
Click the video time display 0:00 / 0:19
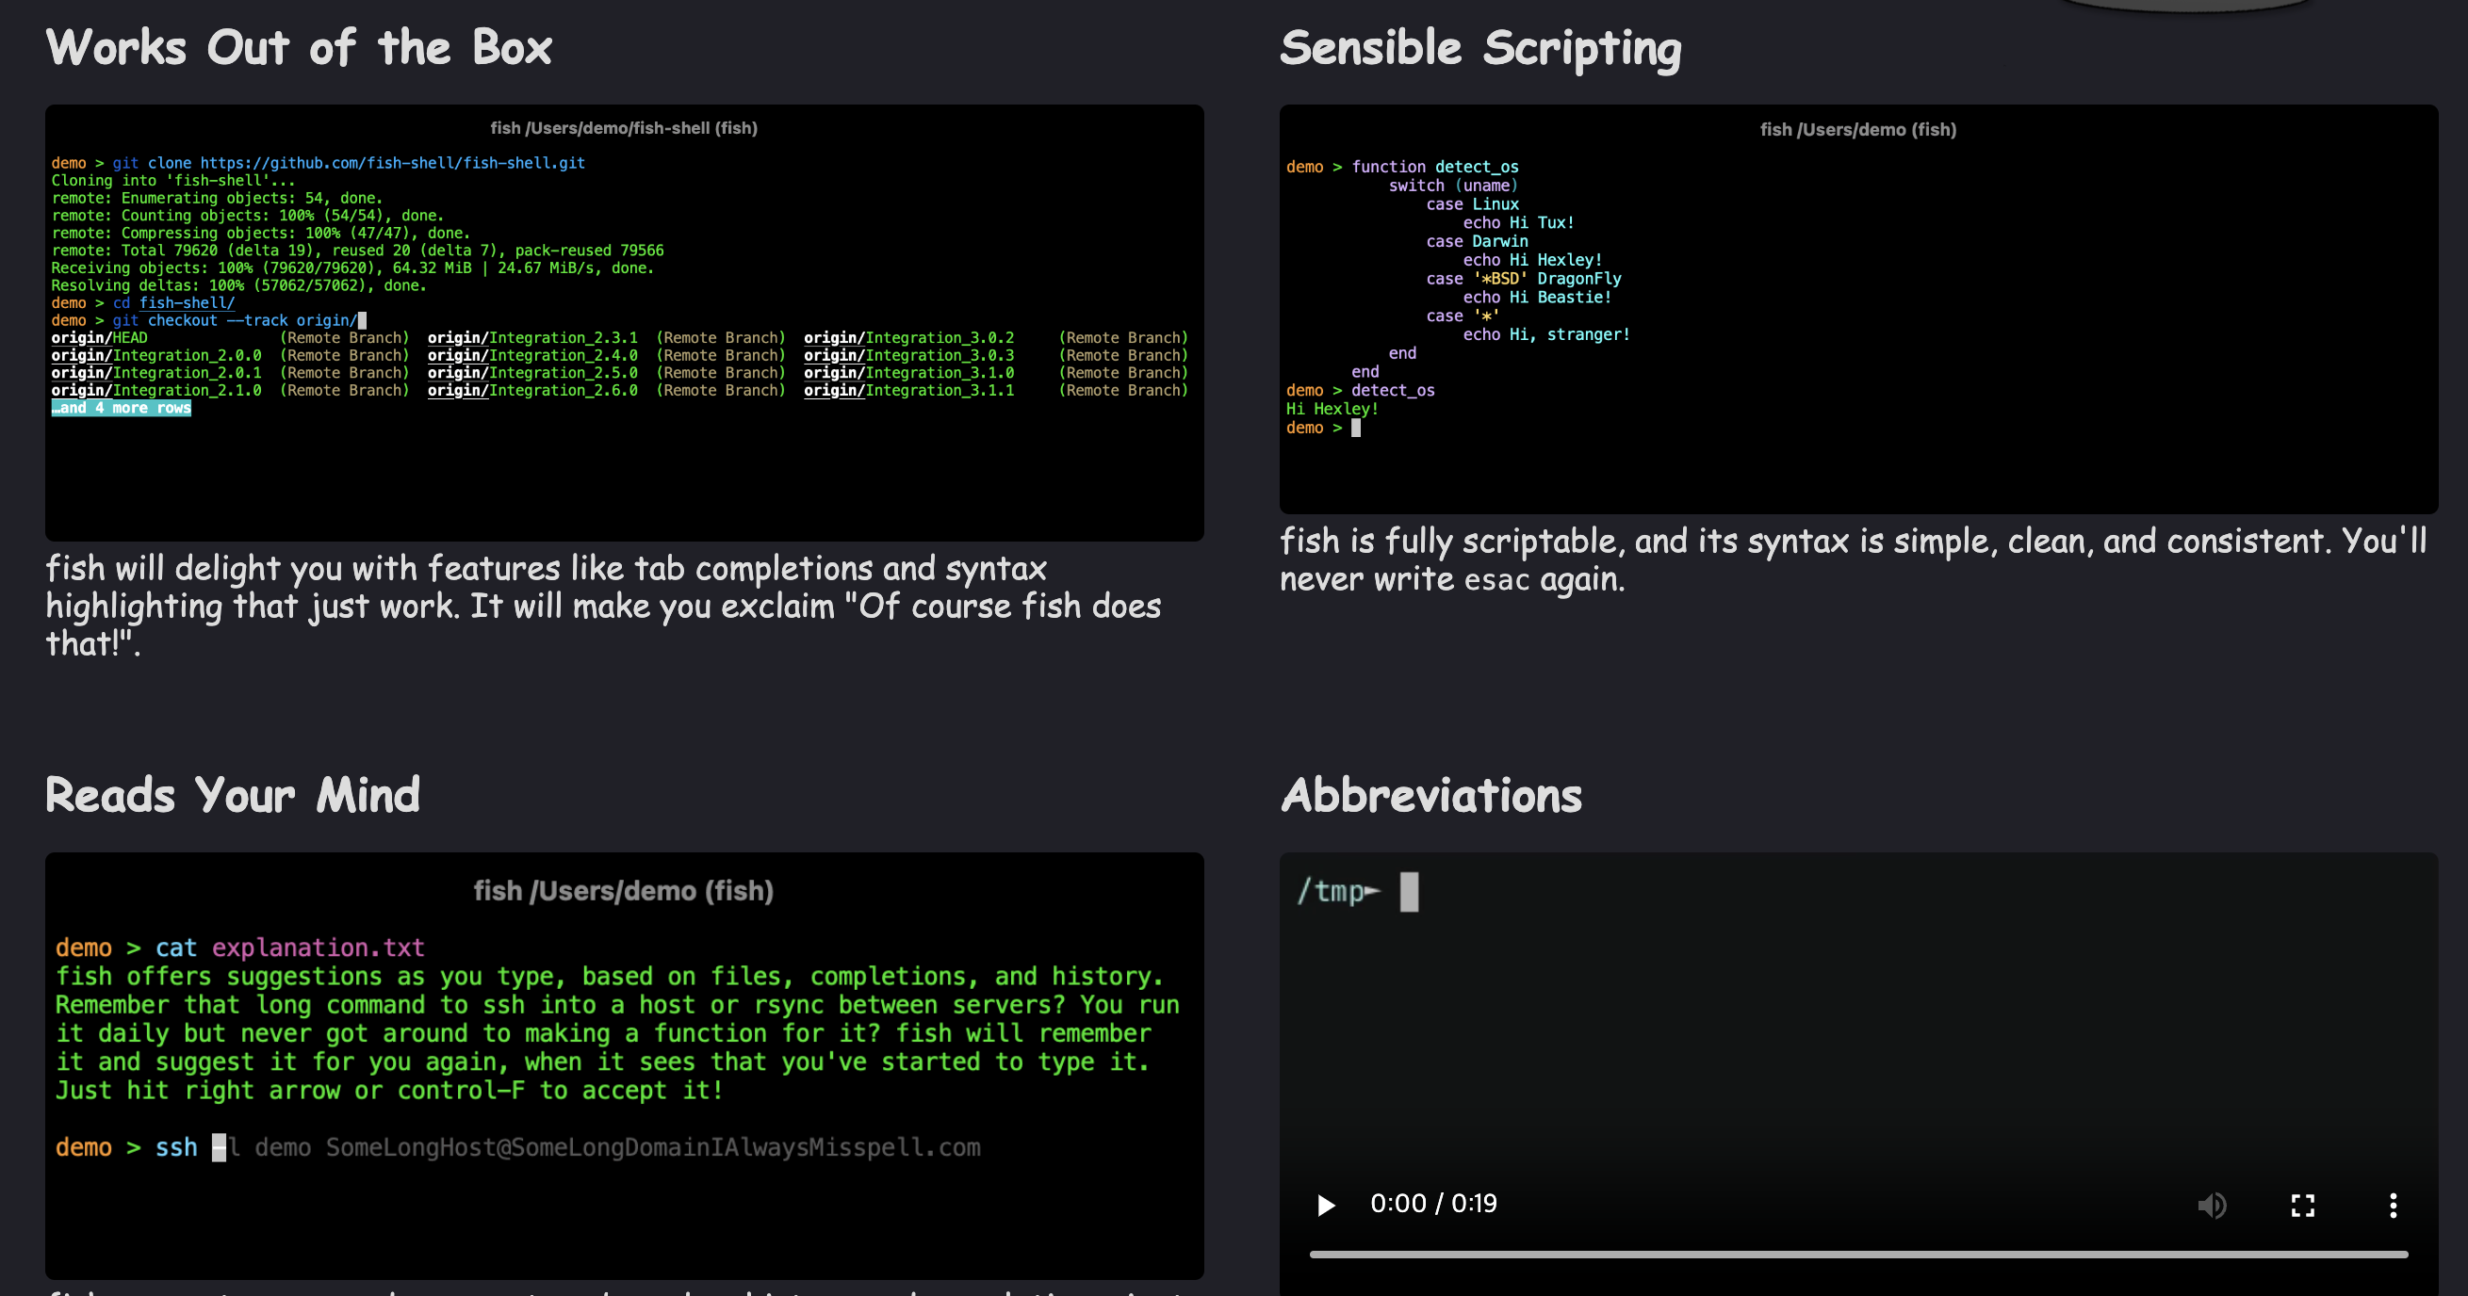[1432, 1203]
